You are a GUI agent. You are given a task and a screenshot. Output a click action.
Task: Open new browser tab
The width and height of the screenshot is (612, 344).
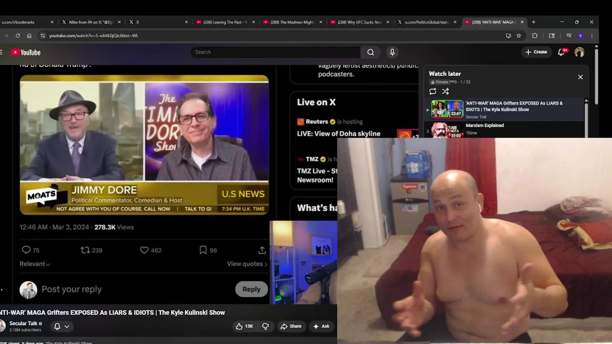(534, 22)
